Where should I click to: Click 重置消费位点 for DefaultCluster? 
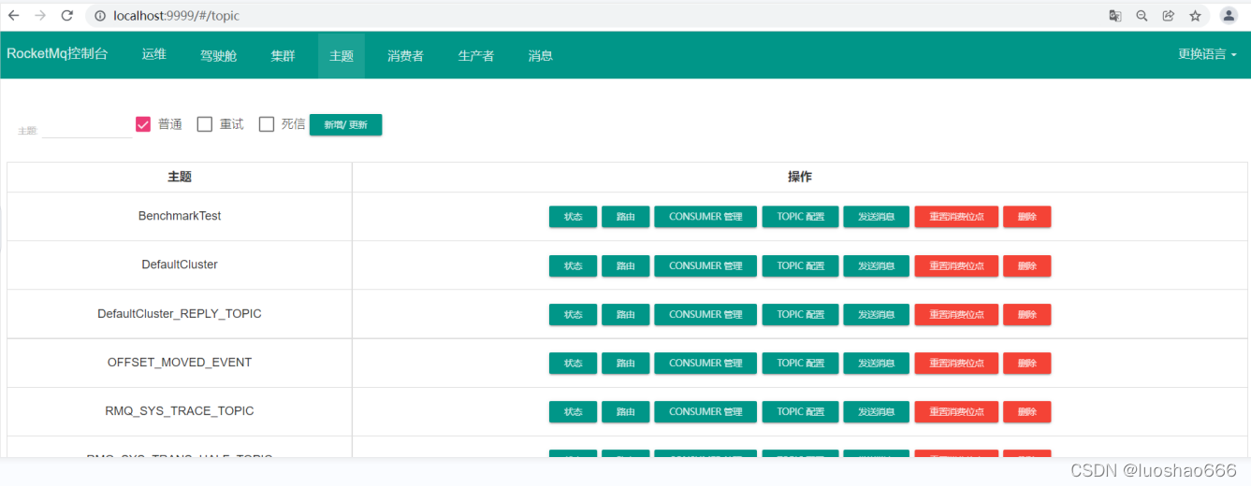tap(956, 266)
